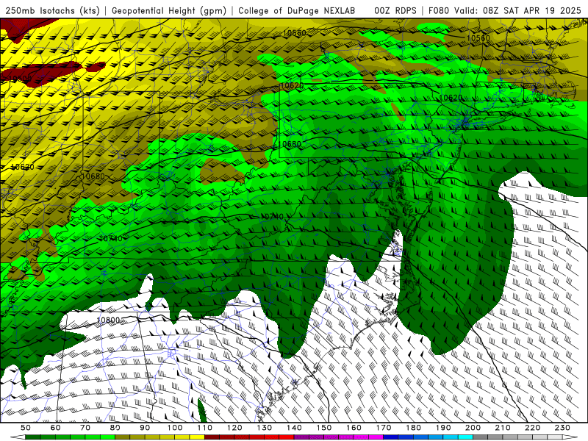Click the 60 value on the legend
The image size is (588, 441).
click(x=56, y=428)
